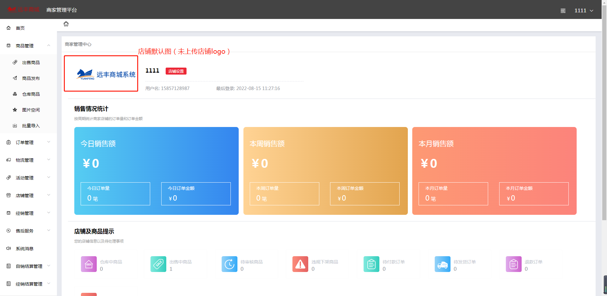Click the 活动管理 sidebar icon
Image resolution: width=607 pixels, height=296 pixels.
coord(9,178)
